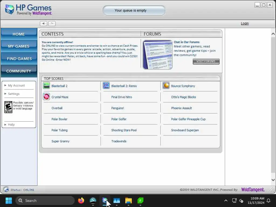This screenshot has height=207, width=276.
Task: Click the CONTESTS section header
Action: [53, 34]
